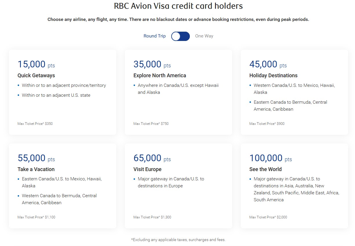Select the Quick Getaways title
The height and width of the screenshot is (246, 355).
[x=35, y=76]
